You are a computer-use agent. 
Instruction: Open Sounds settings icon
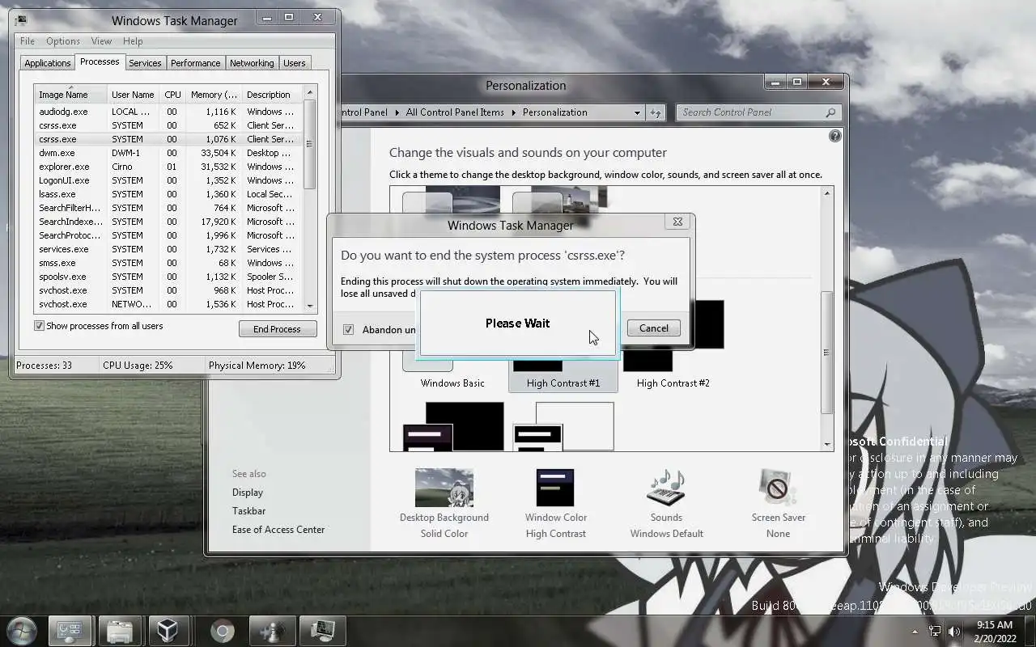pos(666,488)
